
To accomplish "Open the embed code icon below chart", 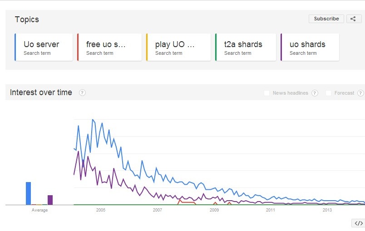I will pyautogui.click(x=358, y=223).
